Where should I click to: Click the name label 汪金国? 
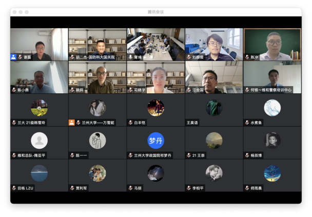[199, 90]
